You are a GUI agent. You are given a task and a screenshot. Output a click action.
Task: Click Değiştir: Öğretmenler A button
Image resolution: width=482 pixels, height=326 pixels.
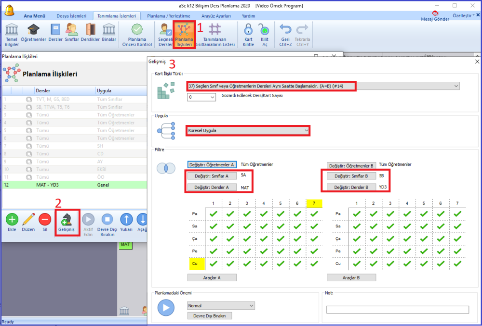tap(212, 165)
